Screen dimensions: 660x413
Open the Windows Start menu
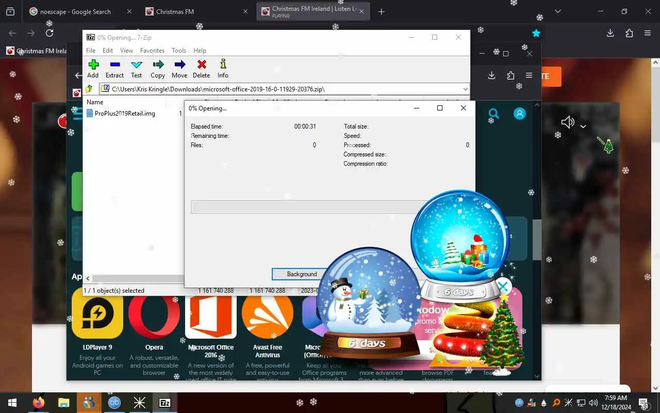point(12,403)
